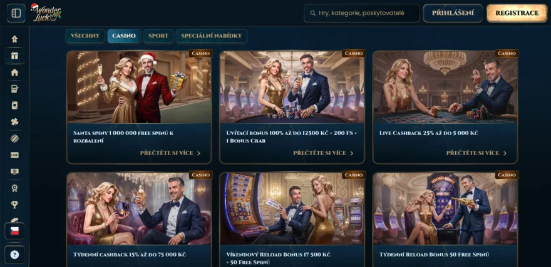This screenshot has width=551, height=267.
Task: Go to the home icon in sidebar
Action: 14,73
